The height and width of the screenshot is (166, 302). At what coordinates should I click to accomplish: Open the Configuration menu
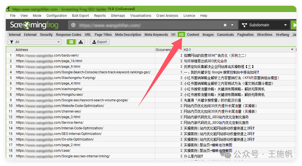[x=57, y=16]
